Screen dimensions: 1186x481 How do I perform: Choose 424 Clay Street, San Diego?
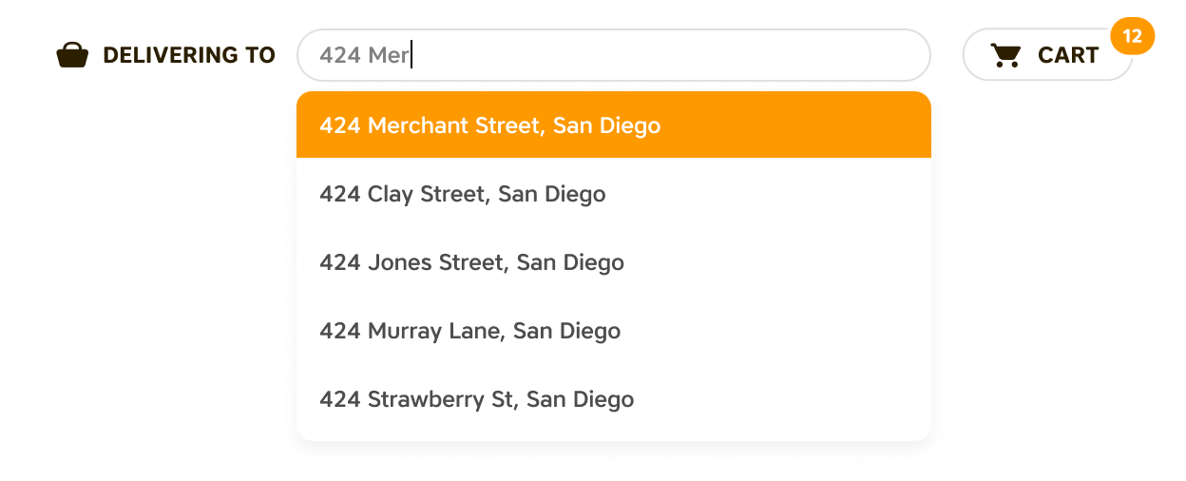(614, 194)
